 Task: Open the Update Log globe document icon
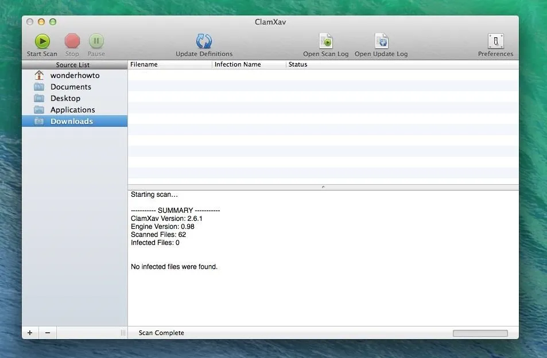tap(381, 41)
